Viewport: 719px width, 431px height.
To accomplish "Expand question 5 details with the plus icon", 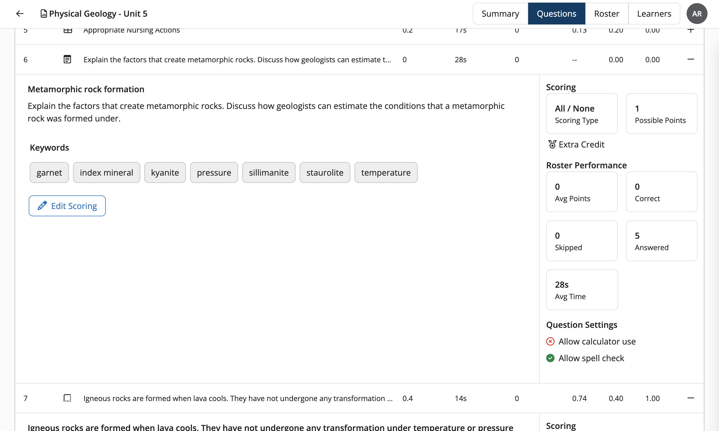I will coord(691,30).
